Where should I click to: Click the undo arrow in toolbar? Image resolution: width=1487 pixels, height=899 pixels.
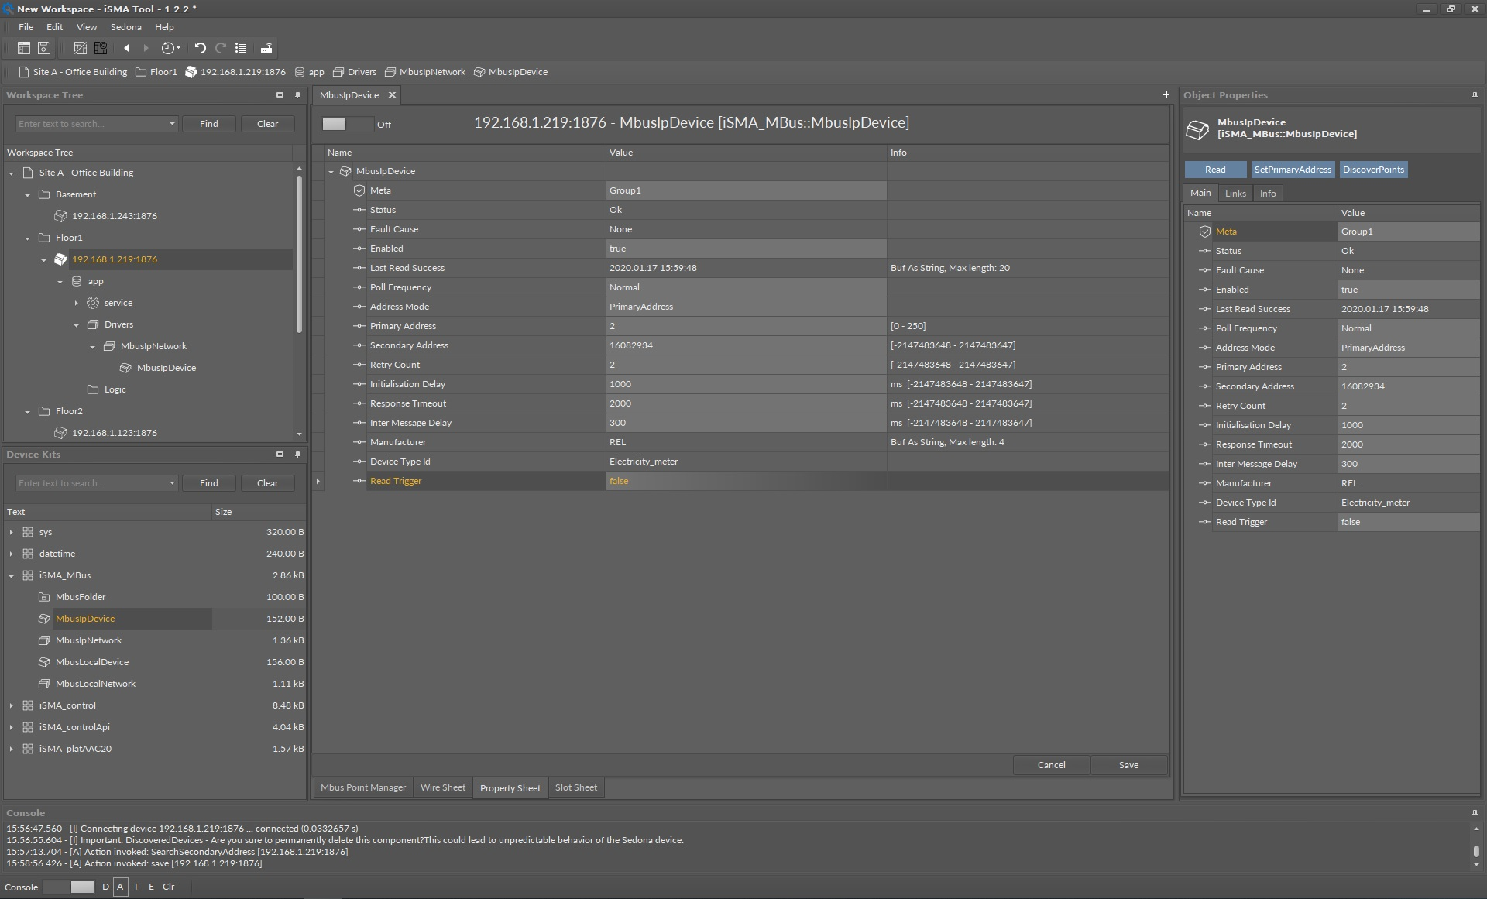pos(200,48)
